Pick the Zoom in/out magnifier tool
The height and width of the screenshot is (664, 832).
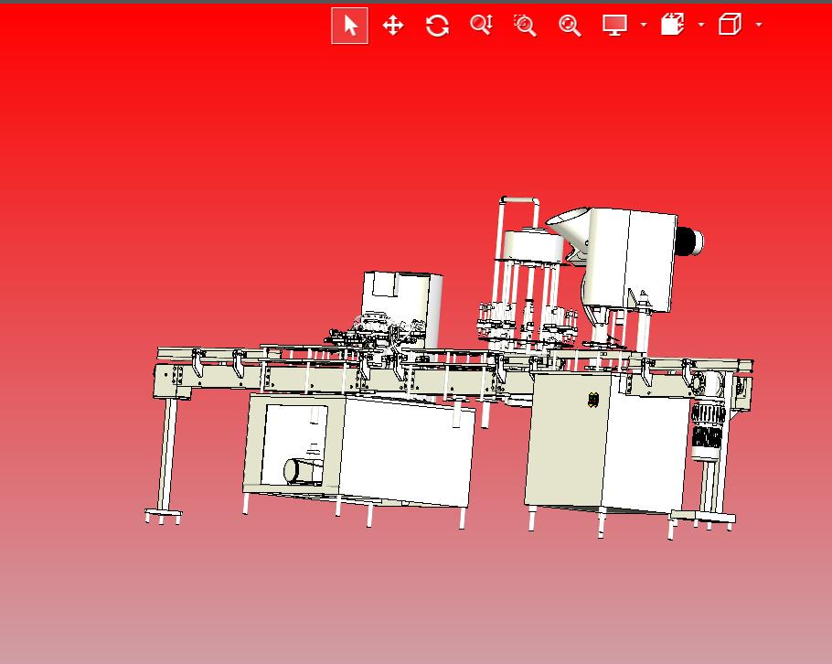[x=481, y=25]
